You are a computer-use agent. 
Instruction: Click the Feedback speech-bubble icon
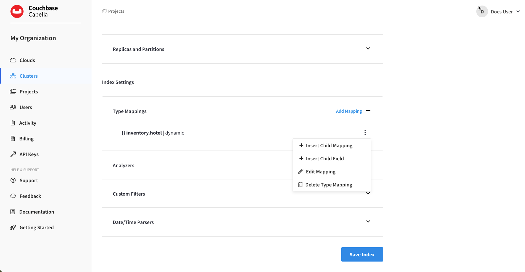[13, 196]
